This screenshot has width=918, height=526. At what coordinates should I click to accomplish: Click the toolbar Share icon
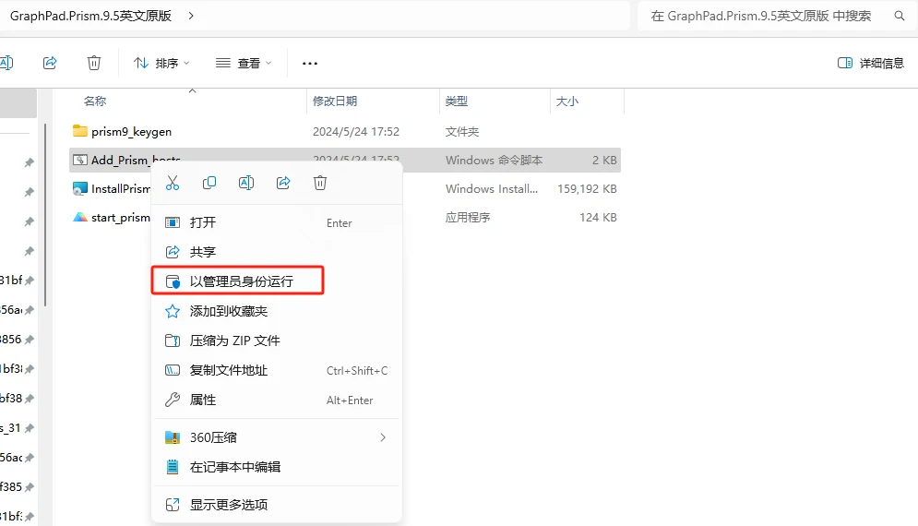50,63
